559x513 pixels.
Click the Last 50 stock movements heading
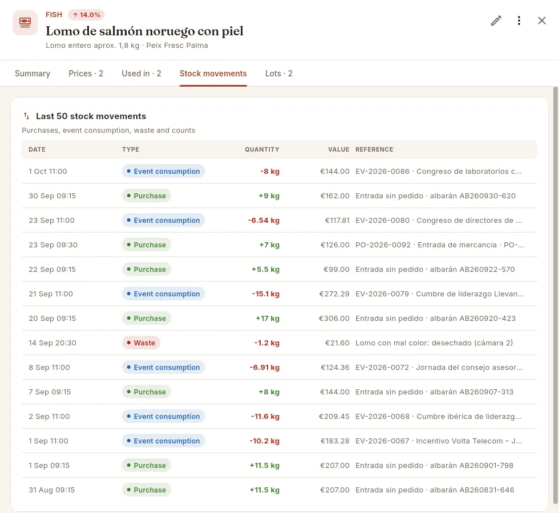(91, 116)
